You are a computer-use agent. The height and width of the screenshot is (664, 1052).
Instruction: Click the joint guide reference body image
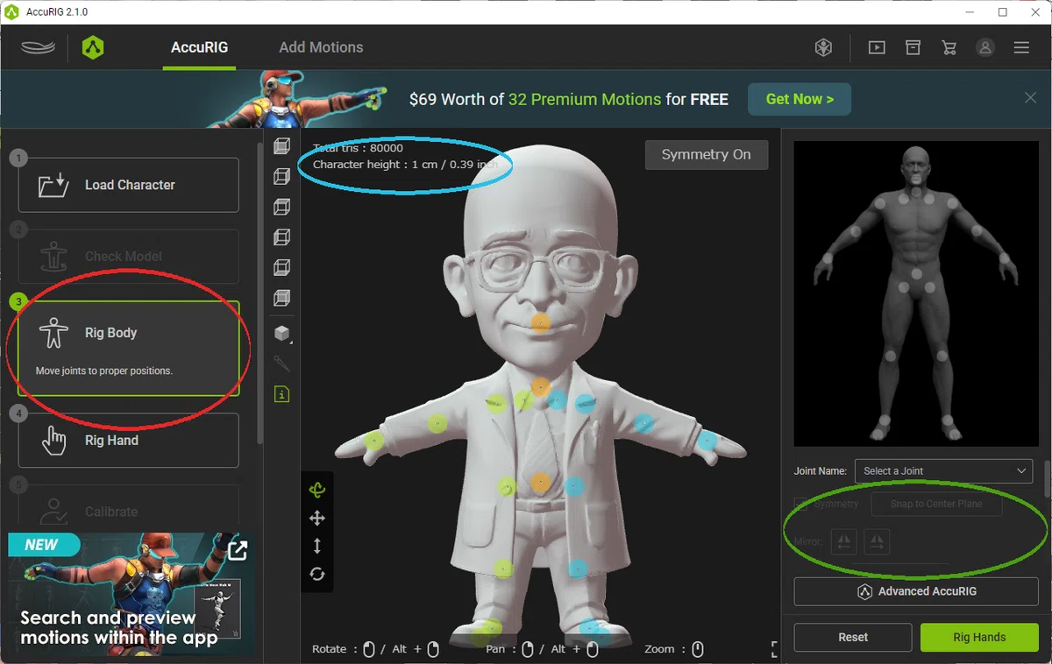[916, 294]
